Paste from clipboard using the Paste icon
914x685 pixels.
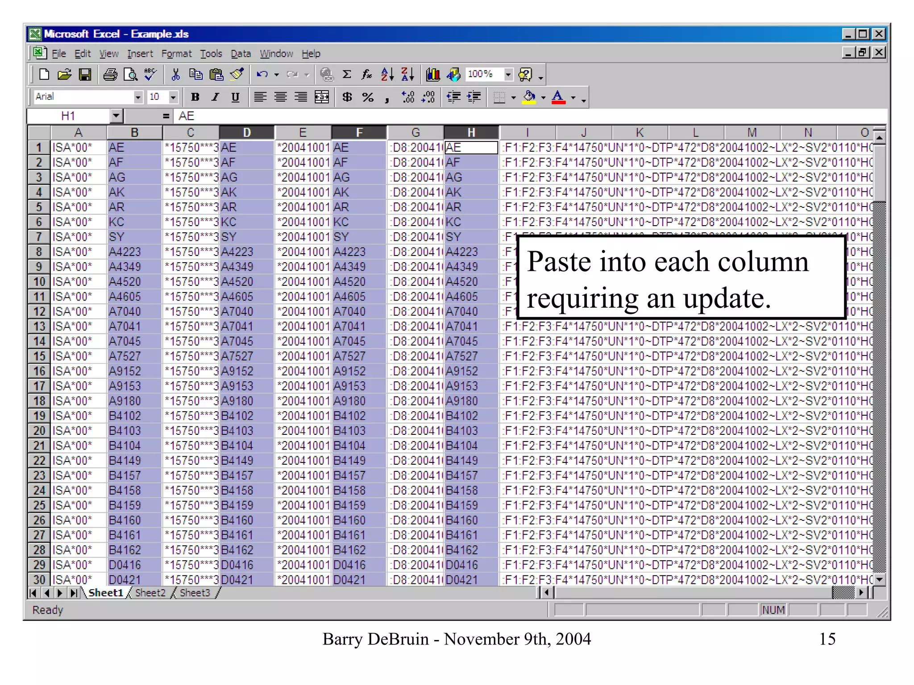point(216,74)
